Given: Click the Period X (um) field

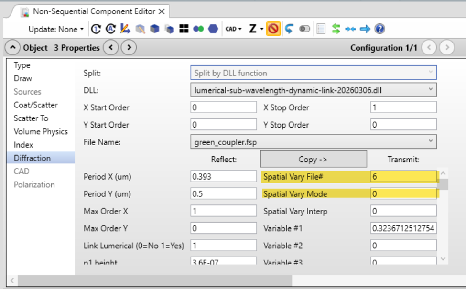Looking at the screenshot, I should point(224,176).
